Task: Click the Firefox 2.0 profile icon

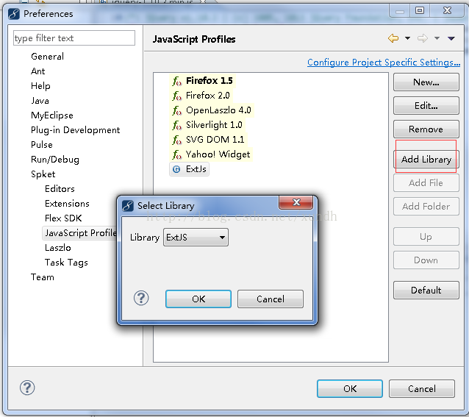Action: point(176,96)
